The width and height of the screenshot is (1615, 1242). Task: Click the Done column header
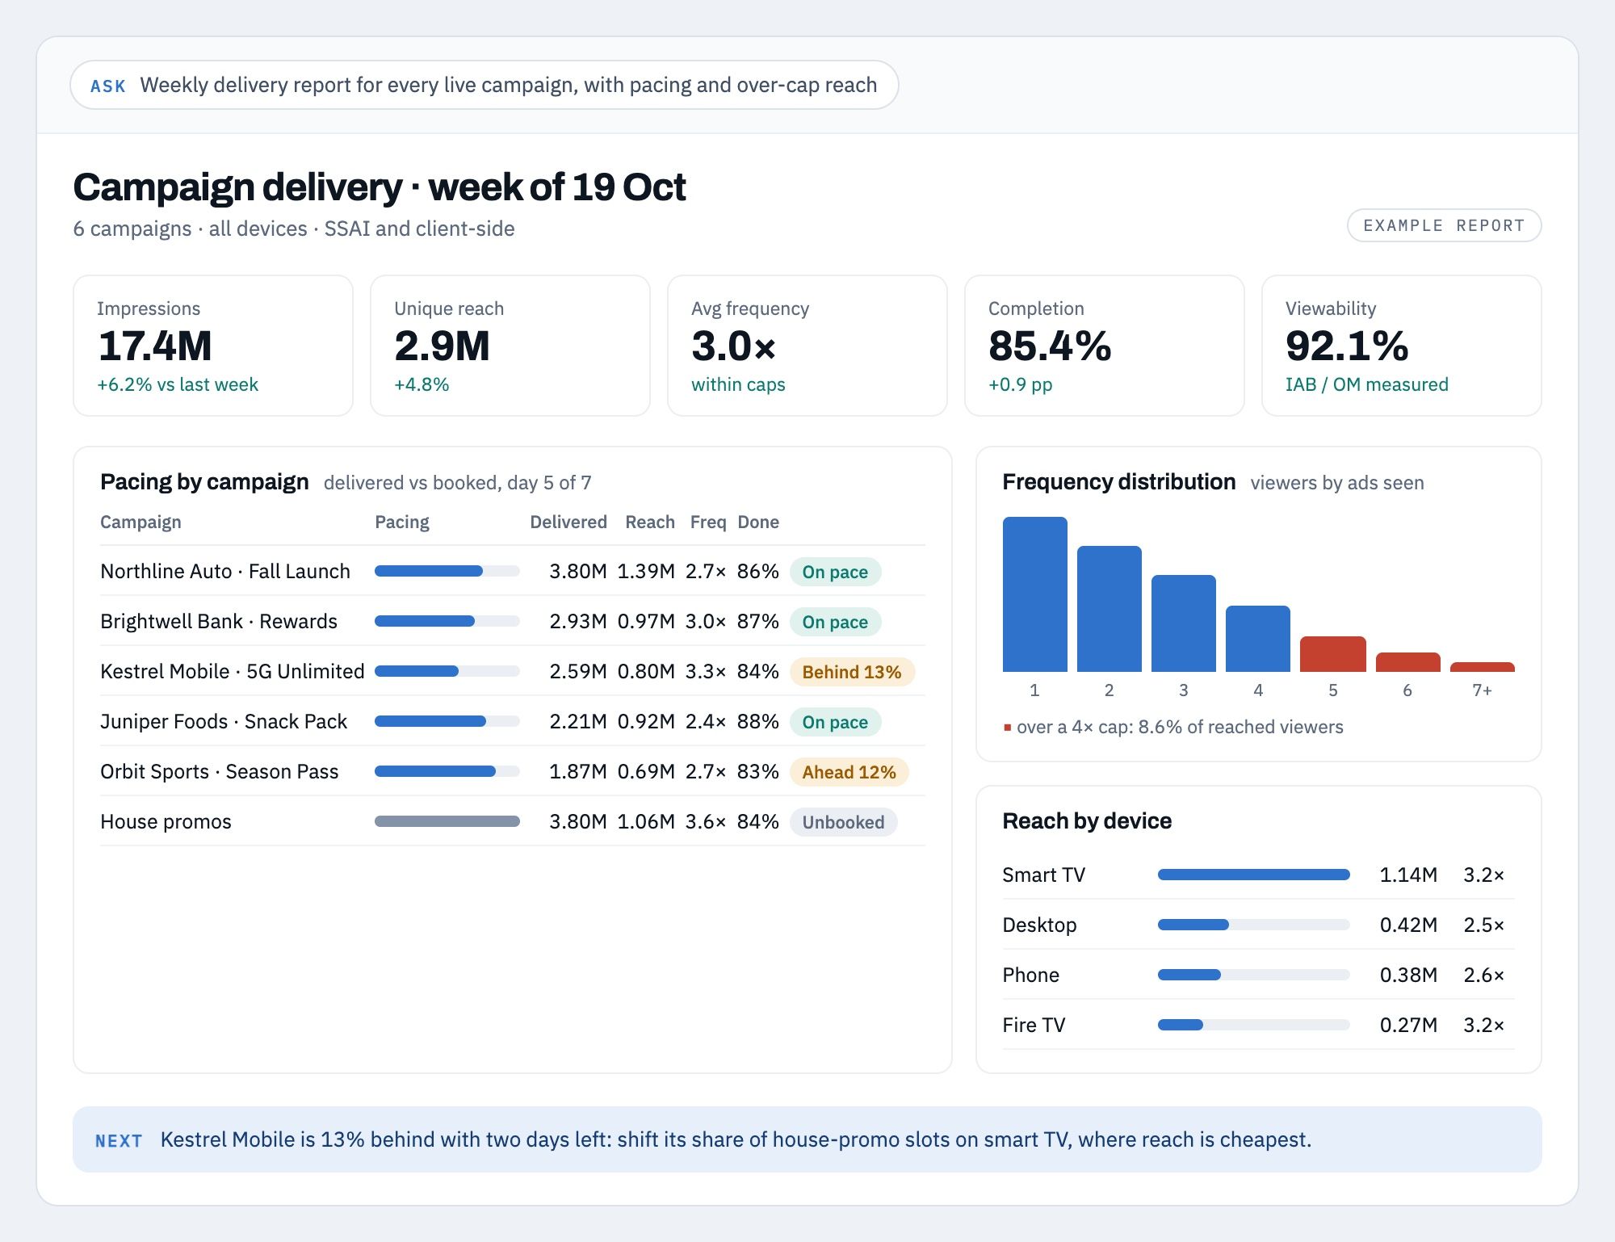(x=758, y=522)
